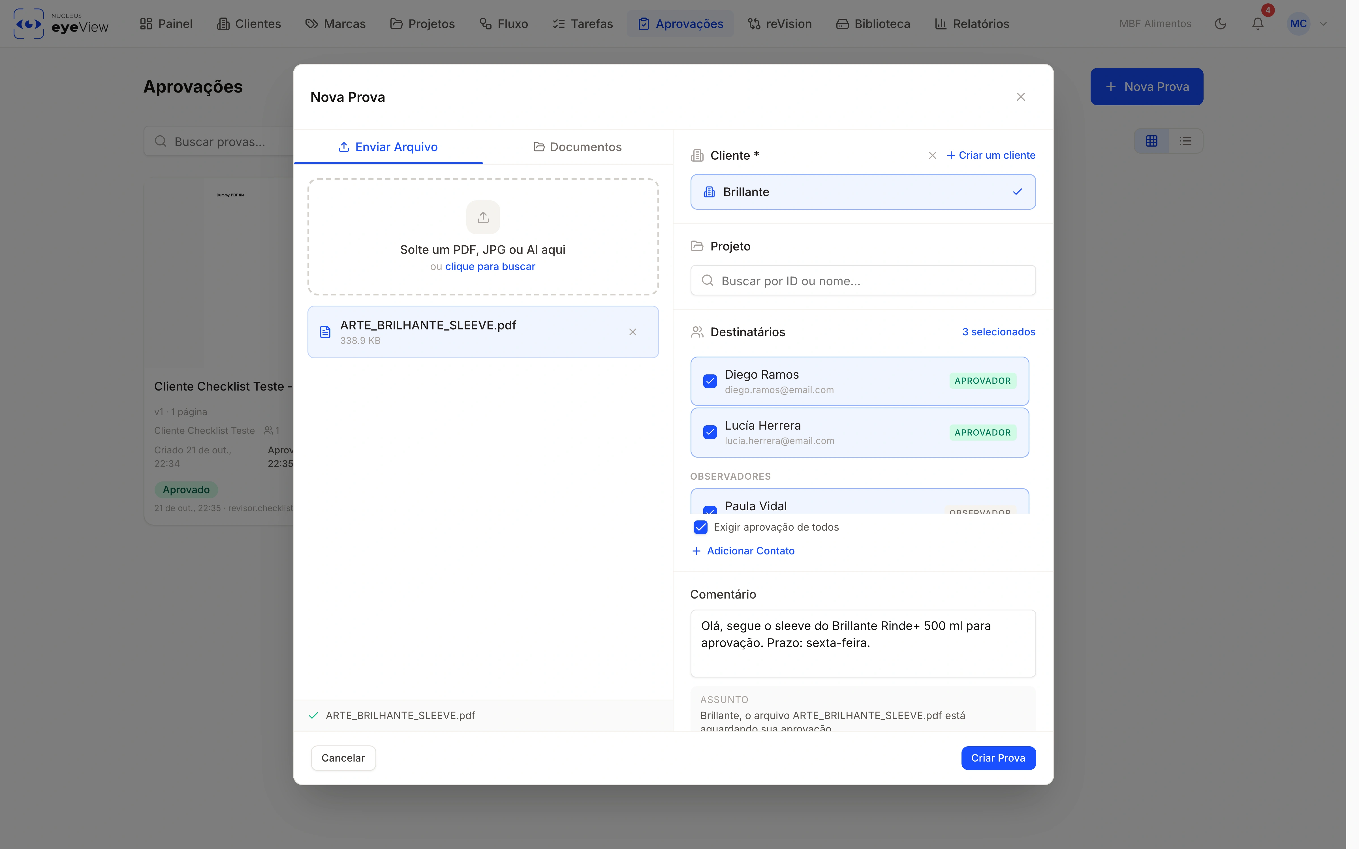This screenshot has height=849, width=1359.
Task: Toggle dark mode moon icon
Action: [1220, 23]
